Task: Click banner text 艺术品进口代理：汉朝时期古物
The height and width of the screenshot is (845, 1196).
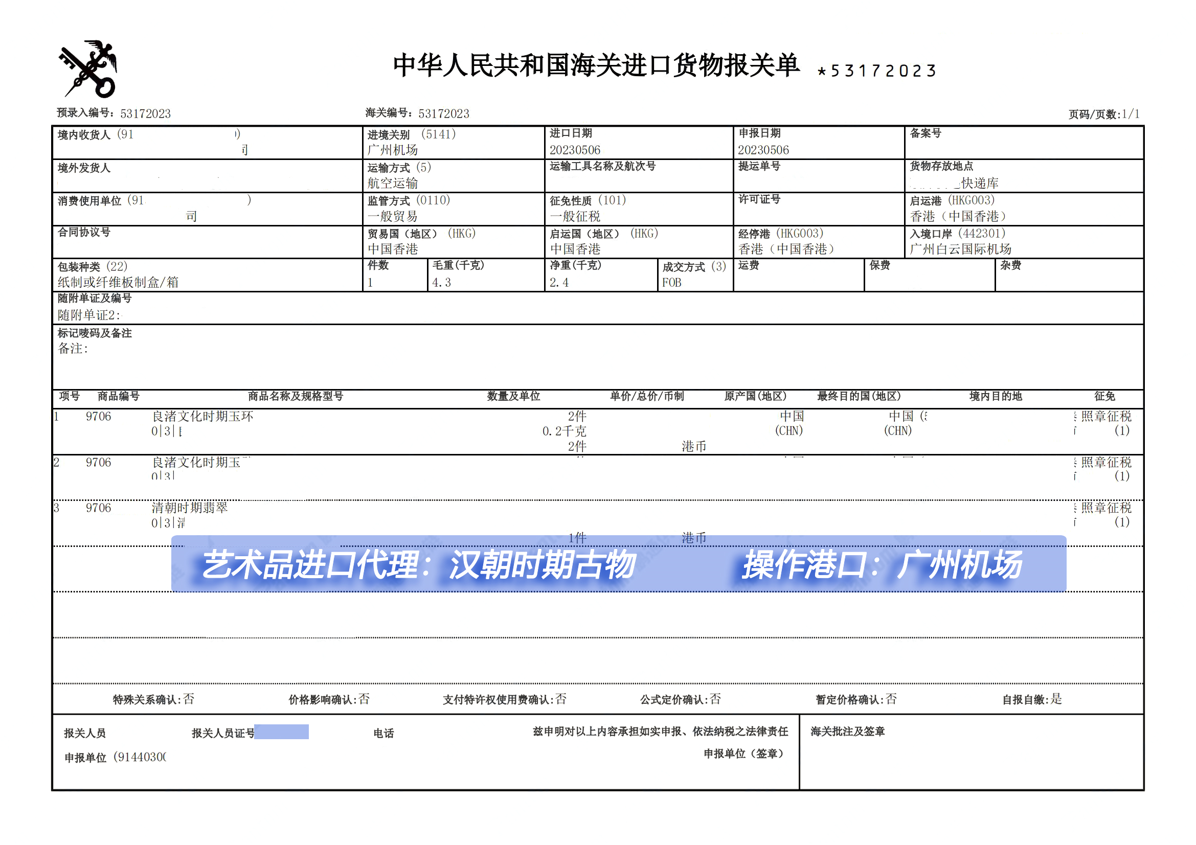Action: pos(418,564)
